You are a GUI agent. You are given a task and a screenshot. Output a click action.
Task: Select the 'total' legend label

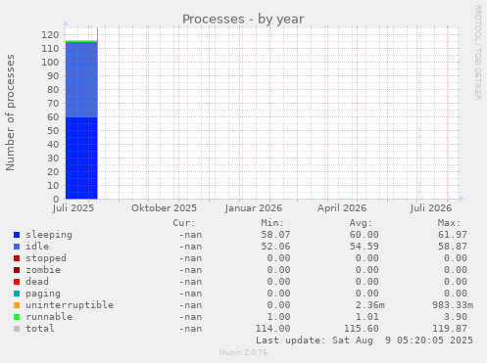point(40,329)
